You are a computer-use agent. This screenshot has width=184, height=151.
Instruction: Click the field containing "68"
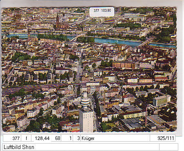click(56, 138)
